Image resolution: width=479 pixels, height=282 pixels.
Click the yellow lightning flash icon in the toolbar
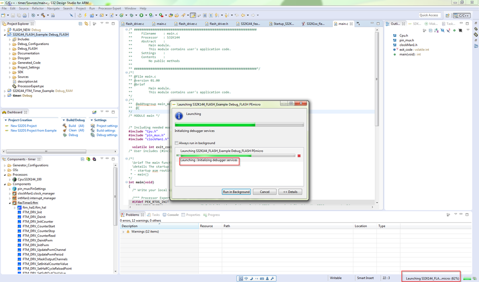point(85,15)
